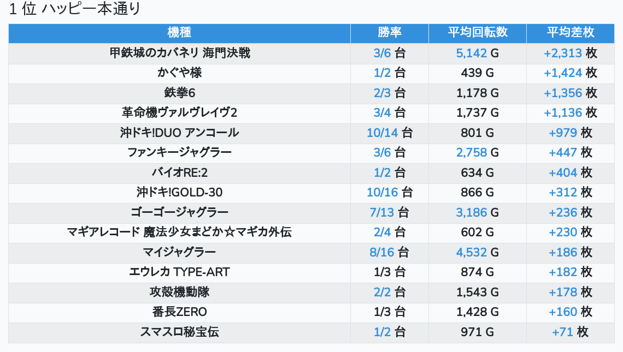
Task: Click the マギアレコード machine name cell
Action: coord(179,232)
